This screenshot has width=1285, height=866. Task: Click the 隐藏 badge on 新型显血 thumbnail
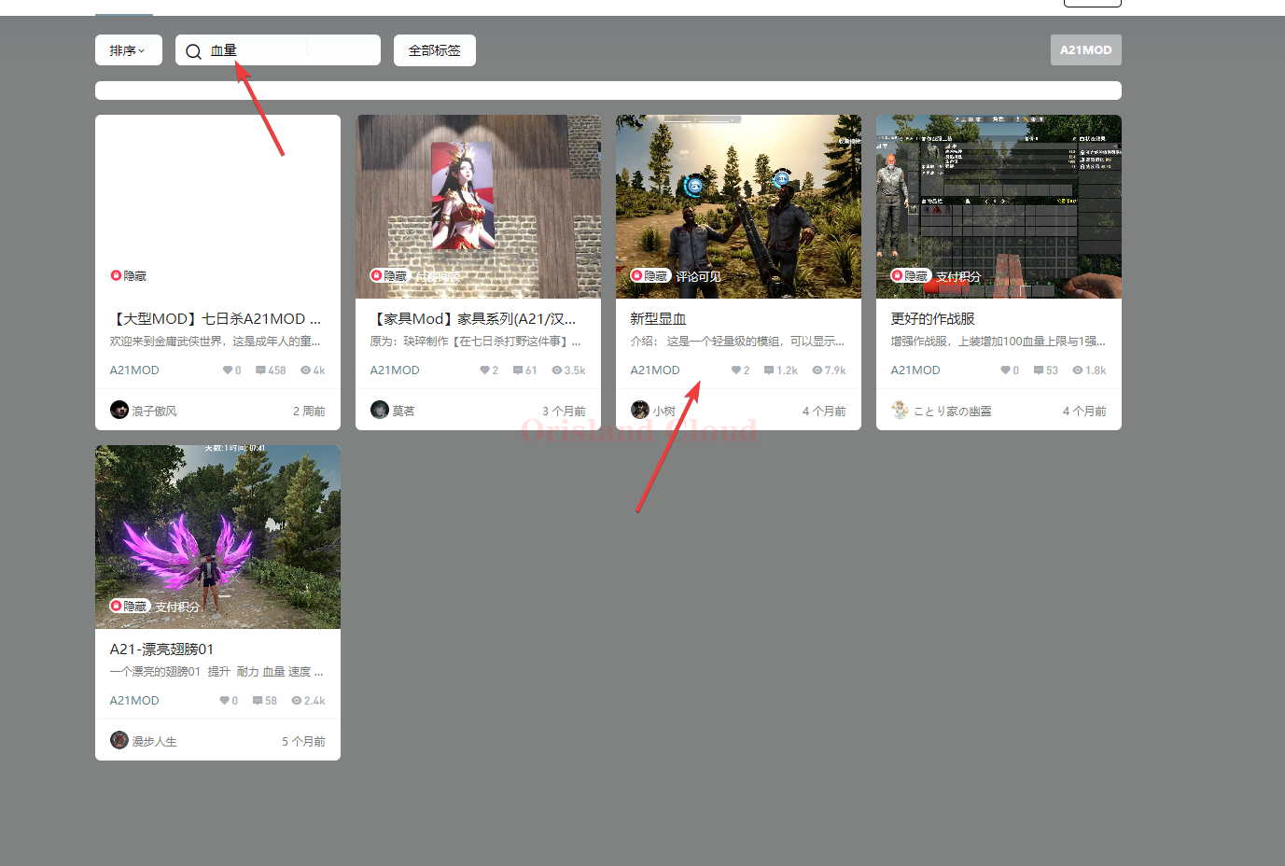[650, 276]
